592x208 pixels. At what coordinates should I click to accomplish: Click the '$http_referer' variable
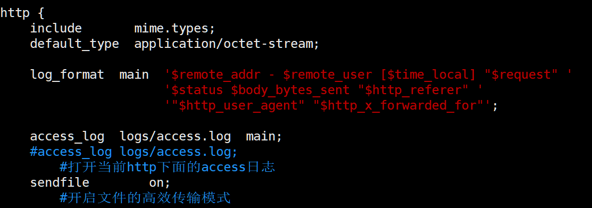tap(413, 90)
